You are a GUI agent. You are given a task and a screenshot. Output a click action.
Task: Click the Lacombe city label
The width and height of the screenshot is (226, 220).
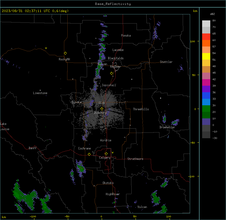tap(118, 50)
